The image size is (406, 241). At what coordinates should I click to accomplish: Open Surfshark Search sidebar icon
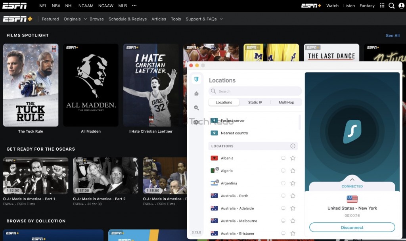click(x=196, y=108)
